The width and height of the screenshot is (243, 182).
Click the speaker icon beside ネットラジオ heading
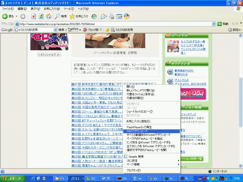168,63
